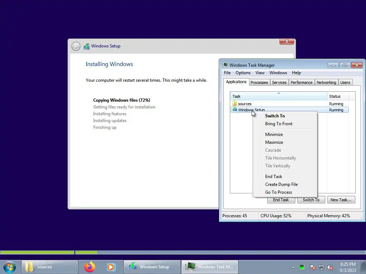Screen dimensions: 366x274
Task: Open the Windows menu in Task Manager
Action: pos(278,73)
